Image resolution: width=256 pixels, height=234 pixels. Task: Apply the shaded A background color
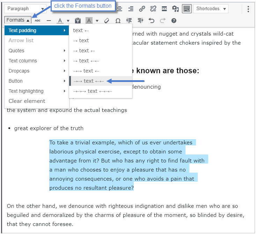(89, 20)
